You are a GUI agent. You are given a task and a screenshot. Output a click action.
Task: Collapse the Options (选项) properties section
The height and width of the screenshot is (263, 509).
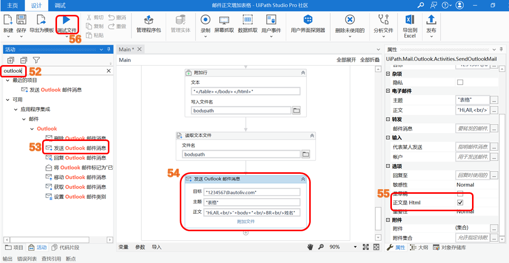388,166
